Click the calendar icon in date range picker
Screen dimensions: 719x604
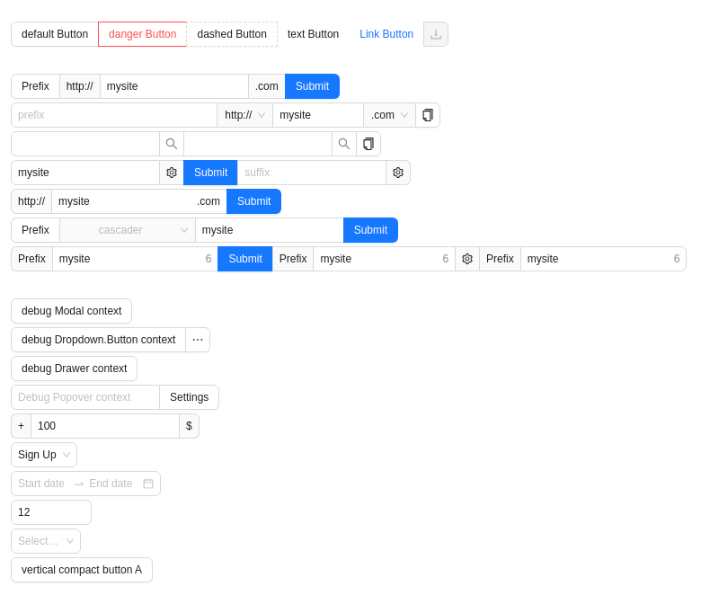pyautogui.click(x=148, y=484)
